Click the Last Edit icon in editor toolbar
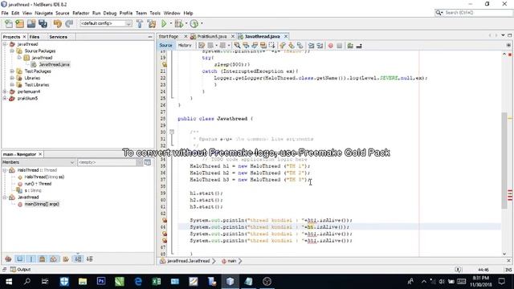 click(202, 46)
